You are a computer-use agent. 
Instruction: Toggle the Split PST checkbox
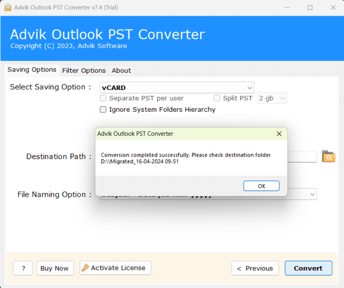217,98
